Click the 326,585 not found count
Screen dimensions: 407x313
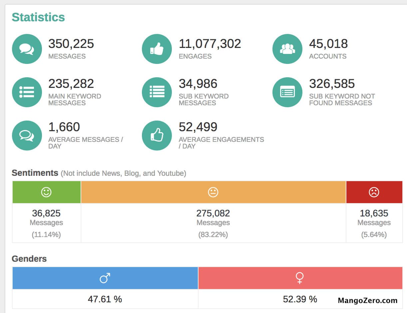(332, 84)
